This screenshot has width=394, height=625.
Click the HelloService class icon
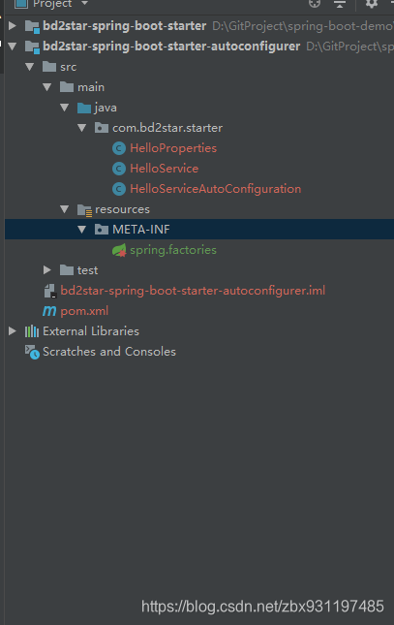click(119, 169)
